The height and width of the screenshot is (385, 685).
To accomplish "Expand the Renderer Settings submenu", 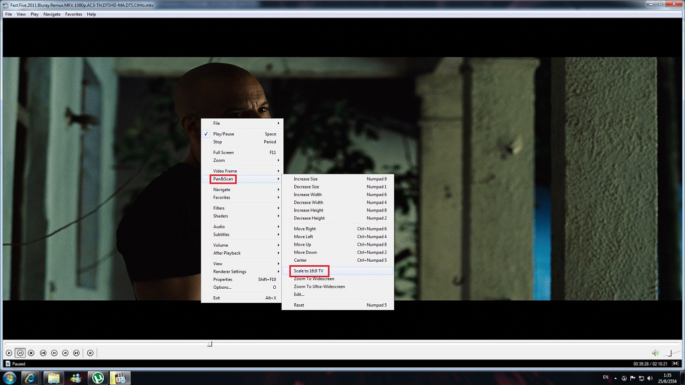I will click(242, 272).
